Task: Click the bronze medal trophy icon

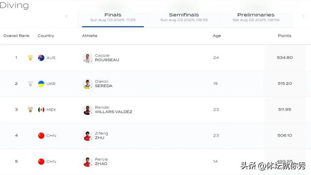Action: (30, 110)
